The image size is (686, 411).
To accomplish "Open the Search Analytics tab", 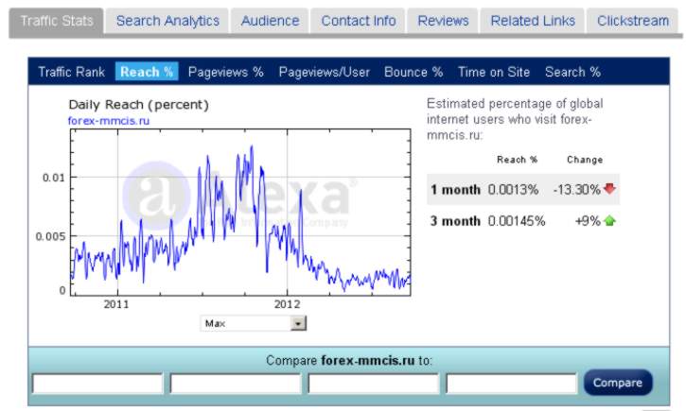I will pos(167,21).
